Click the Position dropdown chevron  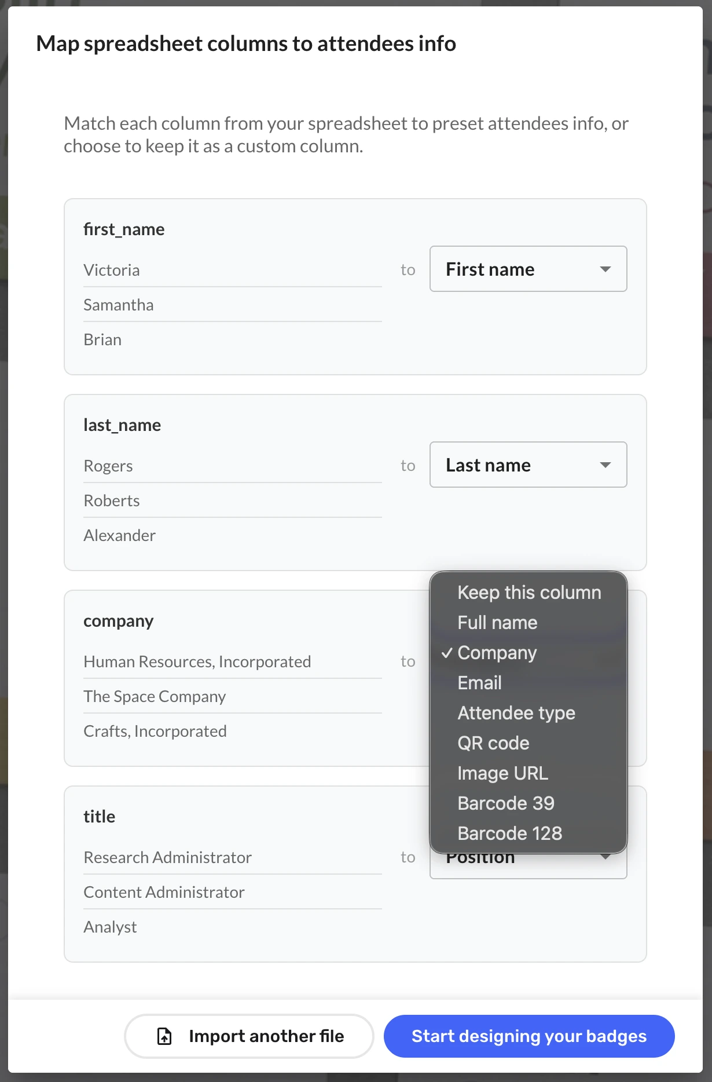605,857
